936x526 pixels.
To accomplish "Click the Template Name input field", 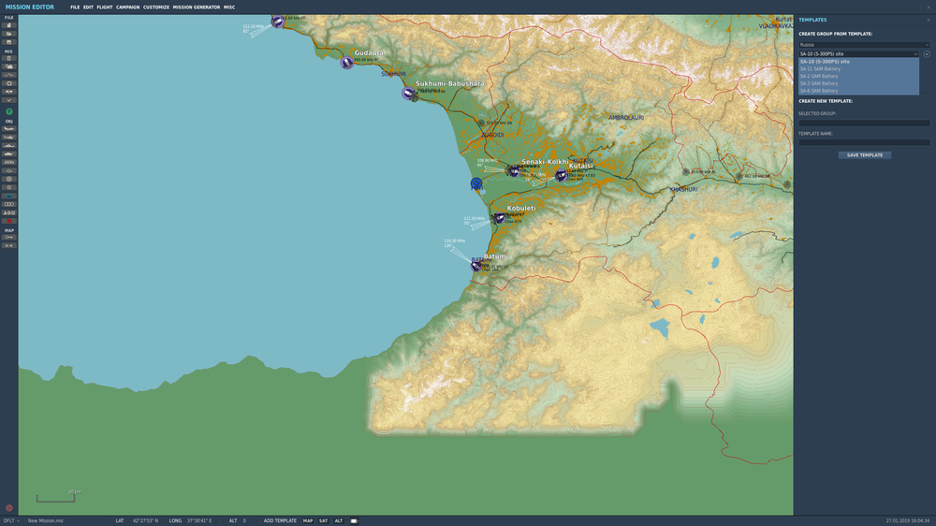I will pos(864,142).
